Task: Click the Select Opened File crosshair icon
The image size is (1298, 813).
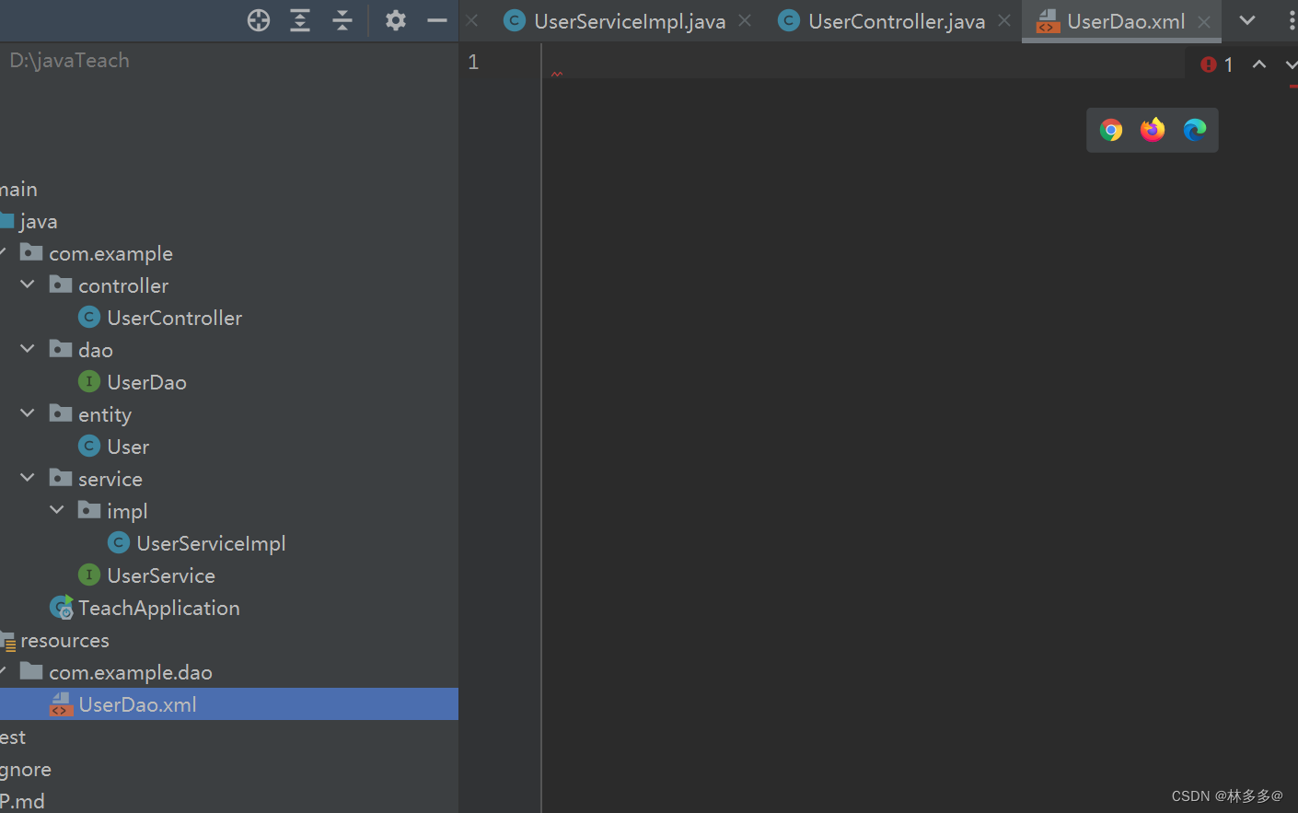Action: (258, 19)
